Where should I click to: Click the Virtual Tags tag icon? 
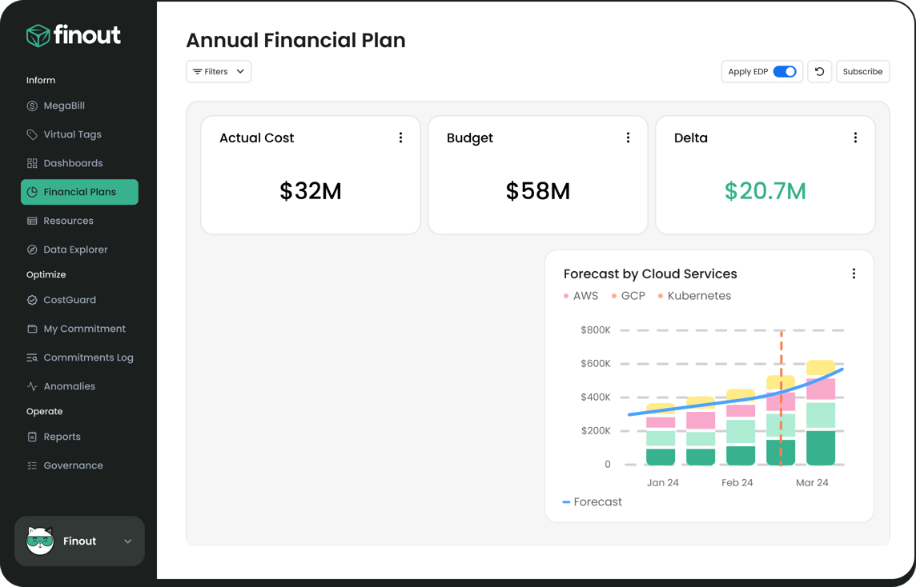32,134
